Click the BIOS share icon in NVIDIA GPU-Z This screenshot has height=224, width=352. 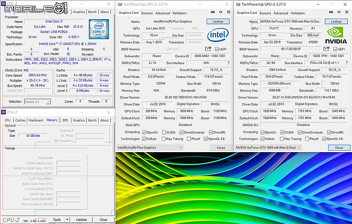pos(326,49)
